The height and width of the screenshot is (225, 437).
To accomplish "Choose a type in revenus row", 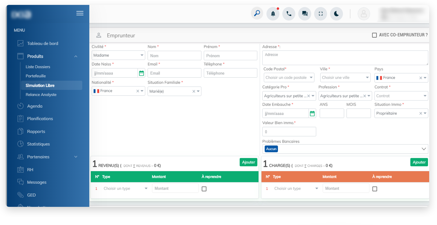I will 126,188.
